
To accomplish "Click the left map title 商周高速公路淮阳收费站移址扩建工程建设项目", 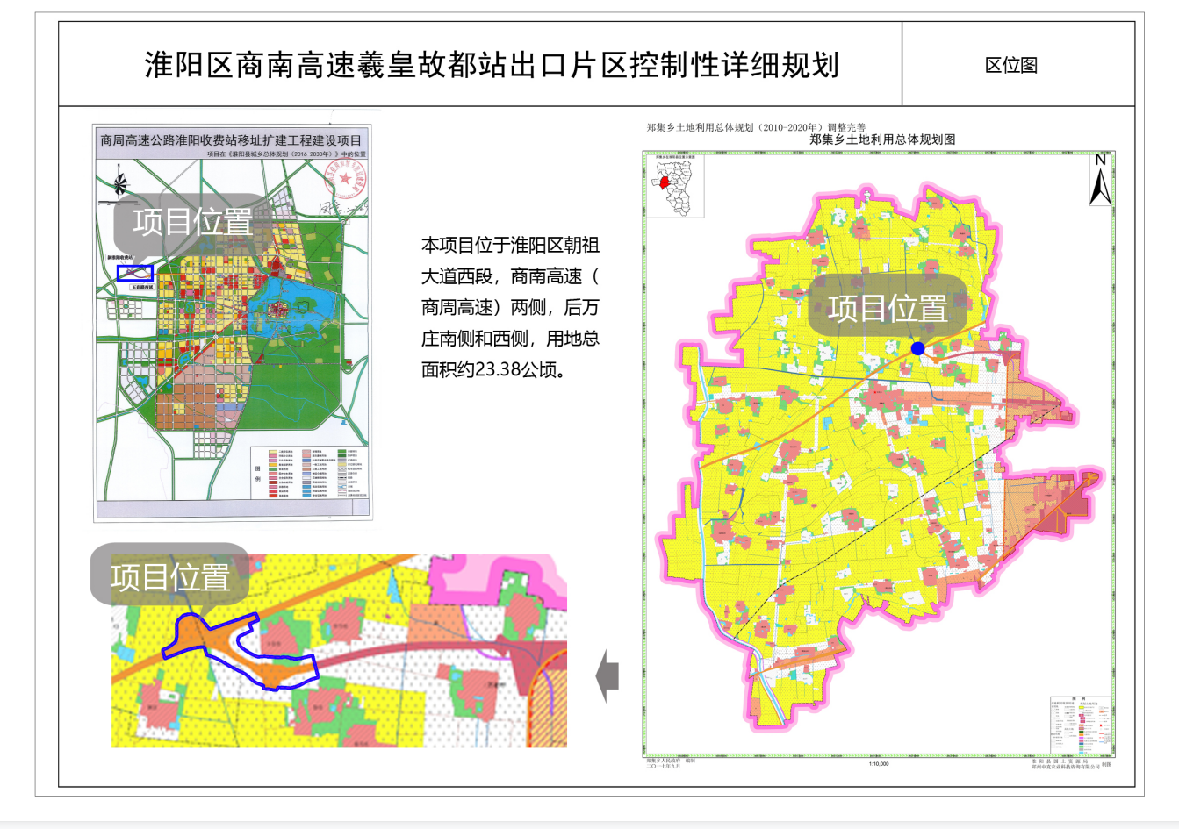I will (x=231, y=139).
